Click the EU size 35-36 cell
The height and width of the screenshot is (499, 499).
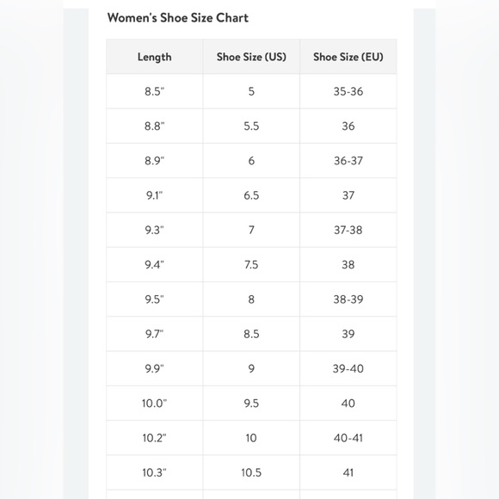point(348,92)
